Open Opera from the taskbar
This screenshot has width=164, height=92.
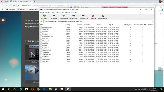point(33,89)
